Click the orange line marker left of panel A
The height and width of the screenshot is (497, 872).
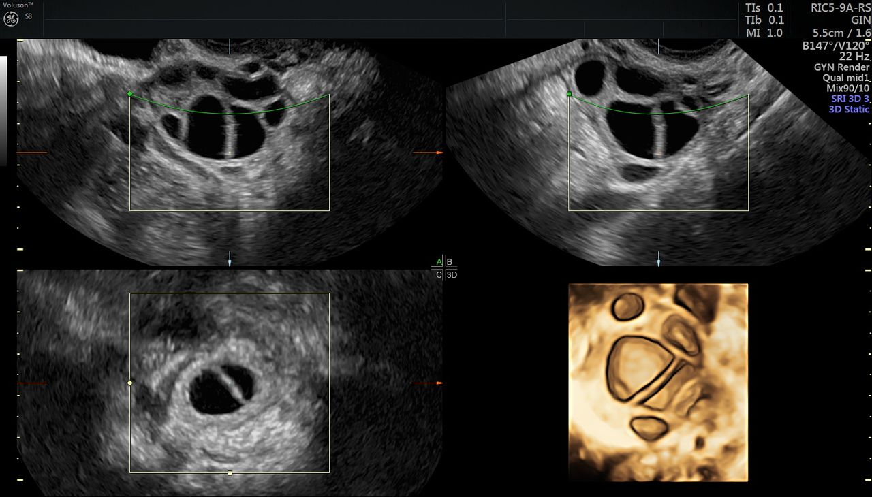tap(31, 153)
